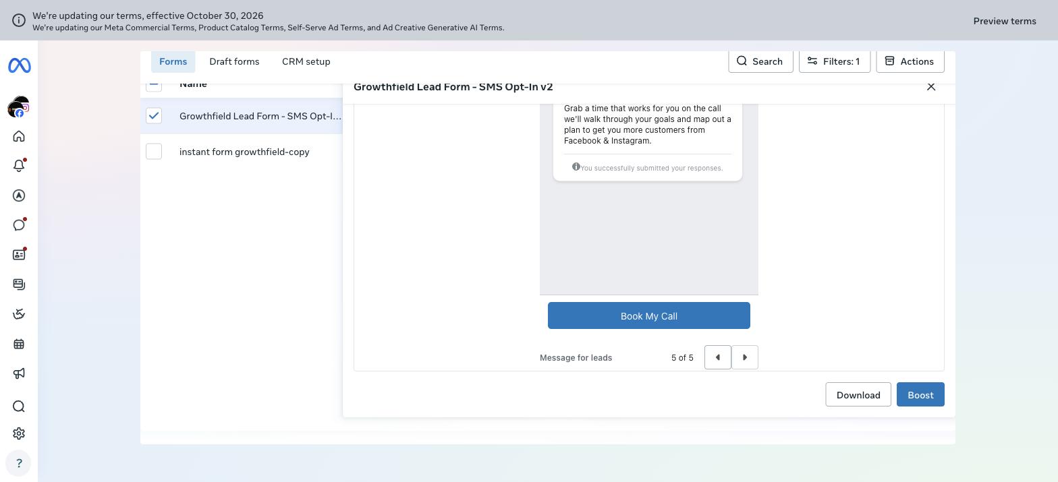Switch to the Draft forms tab

[234, 61]
